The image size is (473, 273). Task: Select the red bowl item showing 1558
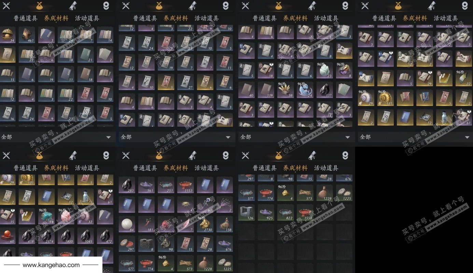305,212
